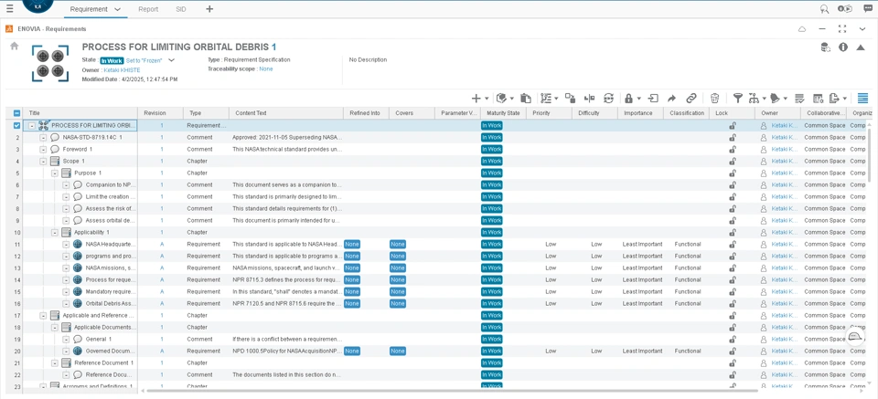Viewport: 878px width, 399px height.
Task: Click the vertical scrollbar of the table
Action: pyautogui.click(x=871, y=153)
